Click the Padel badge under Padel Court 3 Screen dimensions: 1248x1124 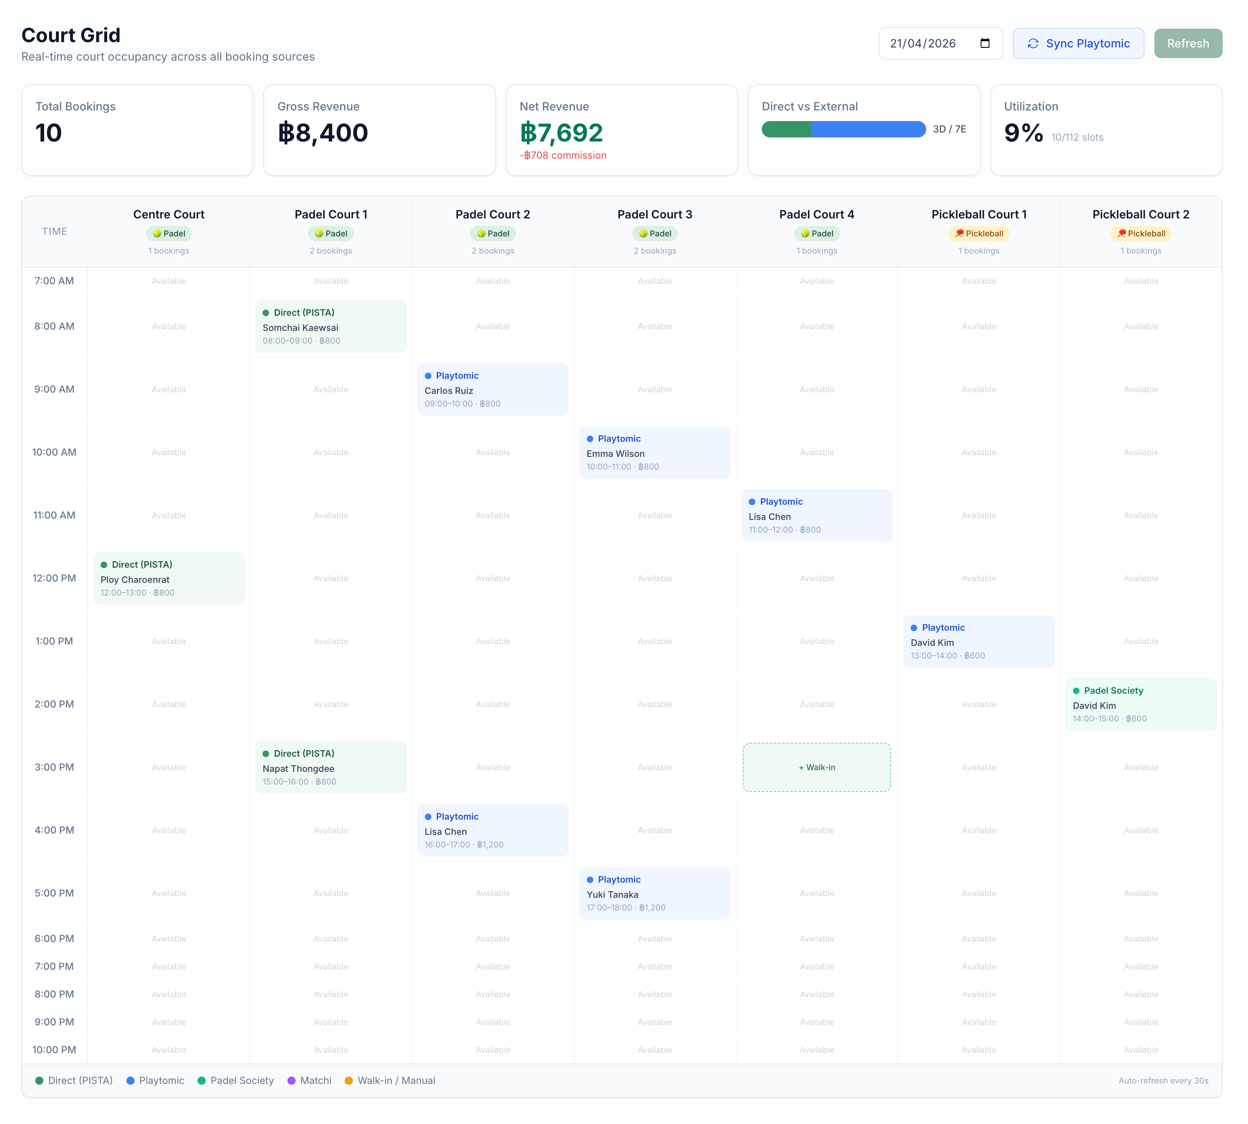(x=655, y=234)
